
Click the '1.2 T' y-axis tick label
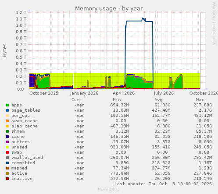(21, 13)
